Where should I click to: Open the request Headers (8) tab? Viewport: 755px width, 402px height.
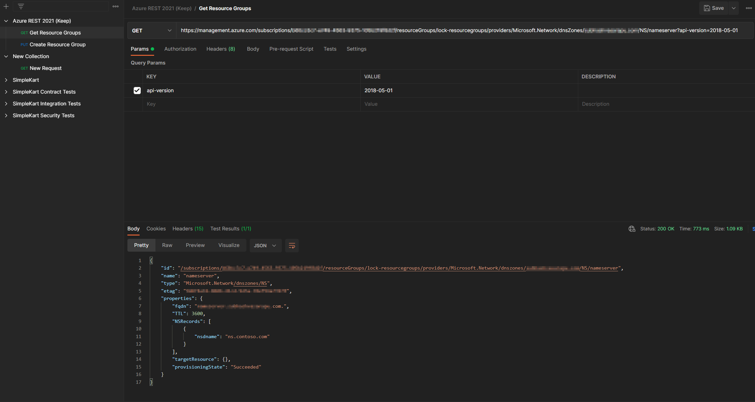(221, 49)
